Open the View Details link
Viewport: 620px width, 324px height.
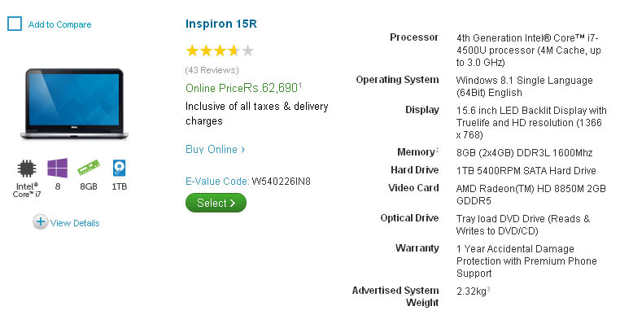pyautogui.click(x=75, y=223)
